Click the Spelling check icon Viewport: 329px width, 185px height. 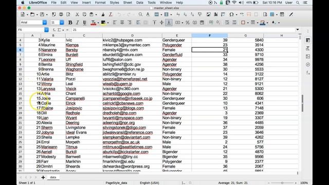tap(148, 14)
